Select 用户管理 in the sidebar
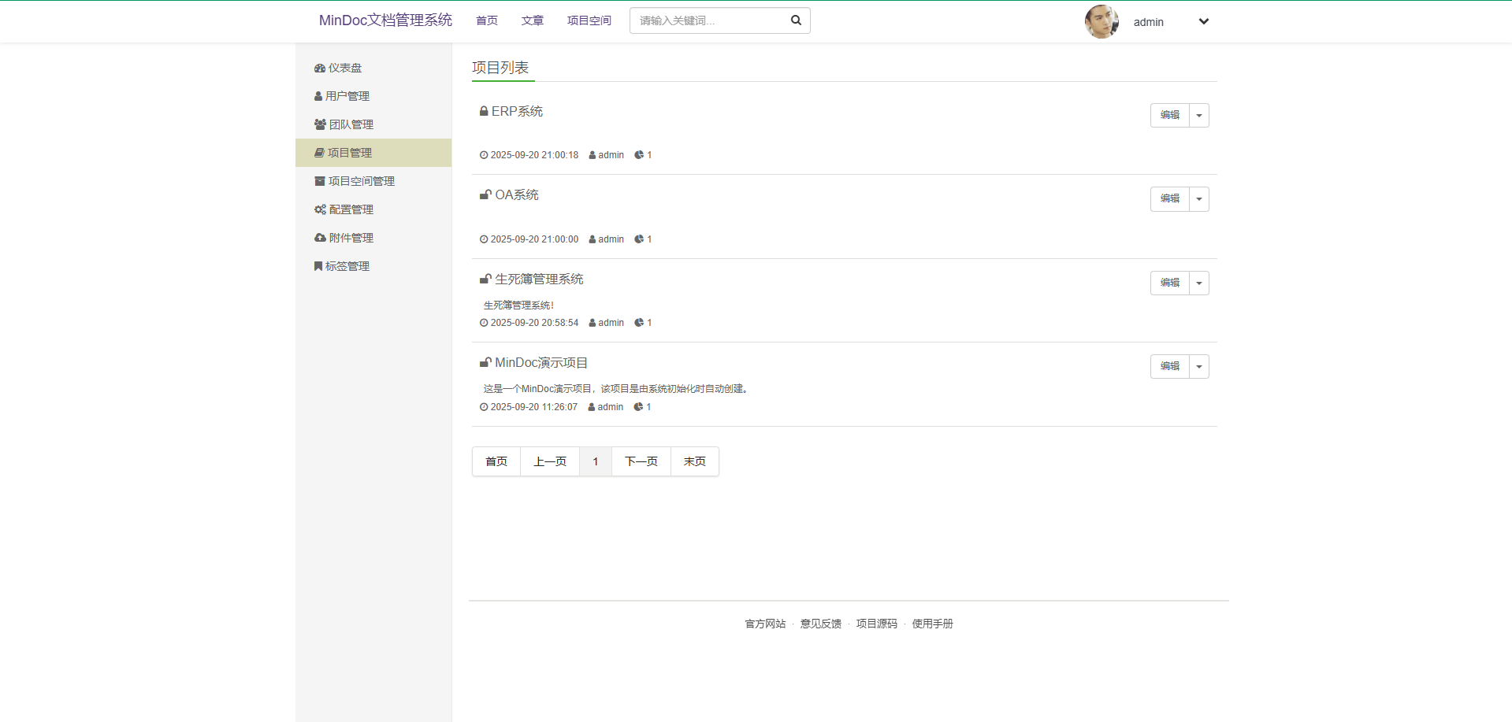 click(x=347, y=96)
